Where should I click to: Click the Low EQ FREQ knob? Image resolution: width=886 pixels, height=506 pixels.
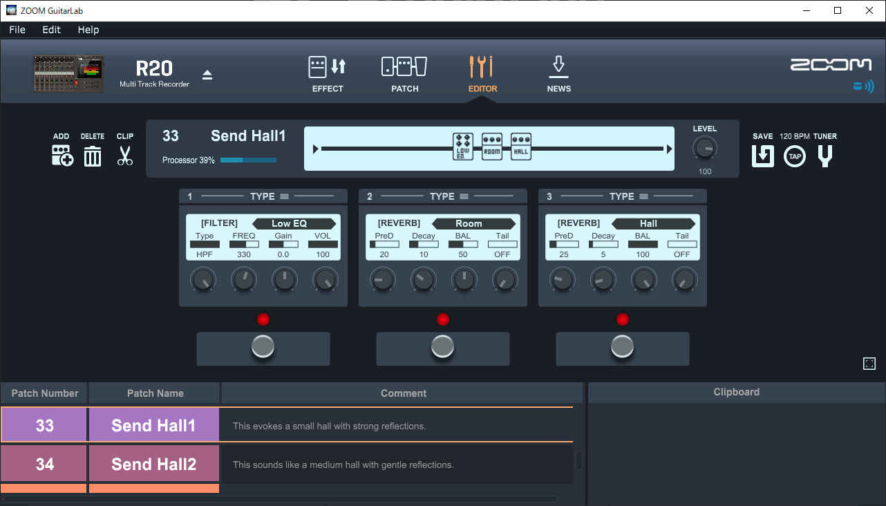tap(244, 280)
